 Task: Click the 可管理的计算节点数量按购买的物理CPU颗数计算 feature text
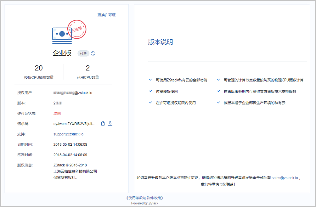[x=264, y=80]
